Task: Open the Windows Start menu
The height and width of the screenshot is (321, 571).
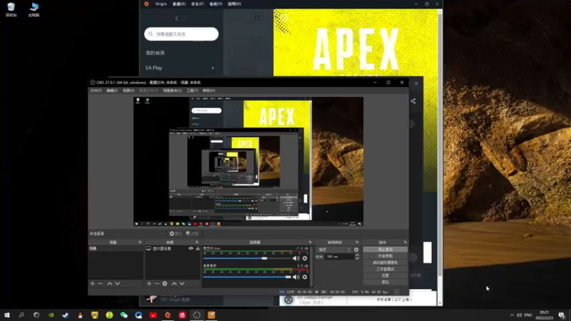Action: click(7, 315)
